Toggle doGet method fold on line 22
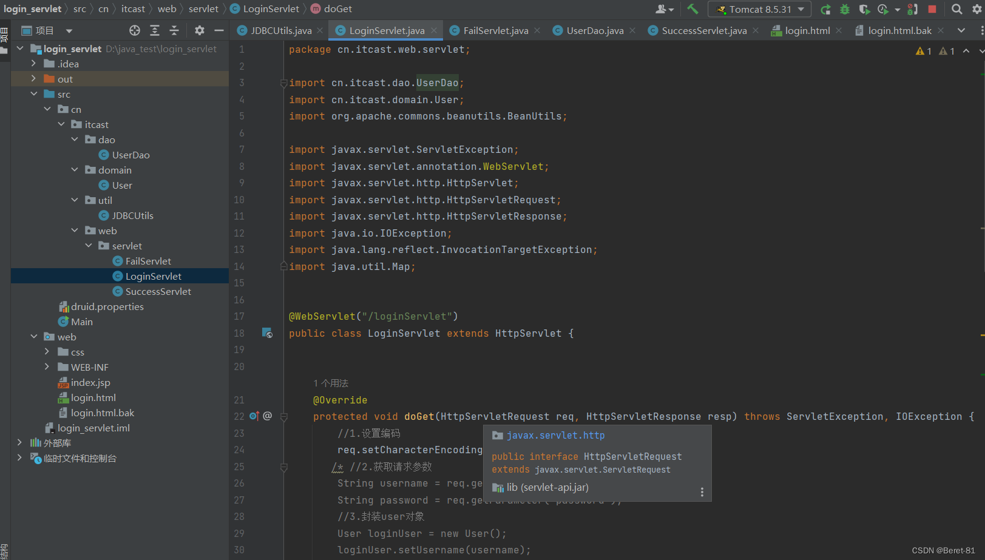 tap(283, 417)
